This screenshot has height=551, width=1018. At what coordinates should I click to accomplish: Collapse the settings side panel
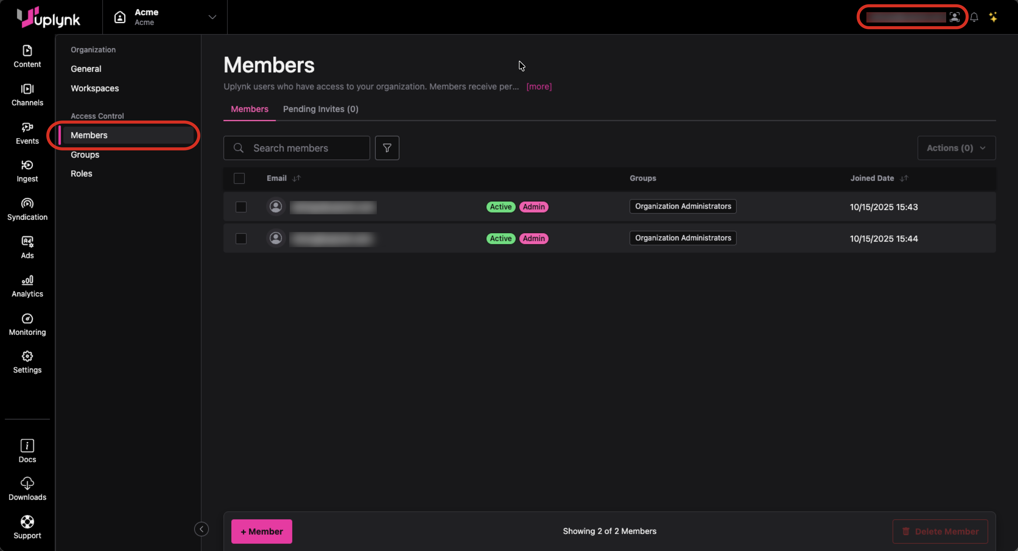201,529
